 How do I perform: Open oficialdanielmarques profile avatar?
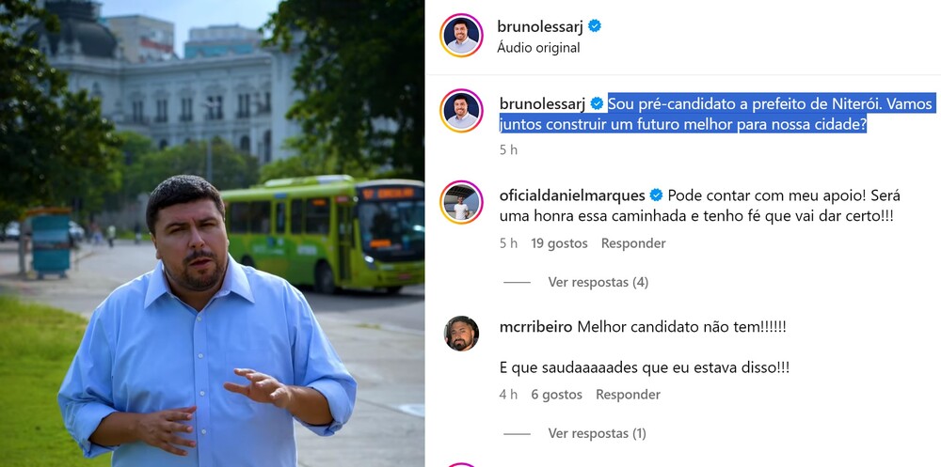pyautogui.click(x=461, y=202)
